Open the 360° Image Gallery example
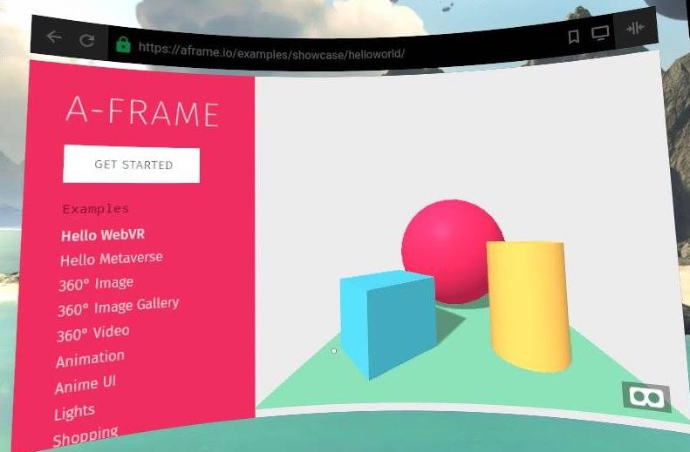This screenshot has width=690, height=452. 119,307
